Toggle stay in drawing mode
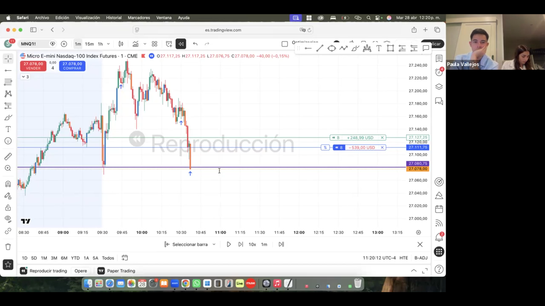The image size is (545, 306). (x=8, y=196)
